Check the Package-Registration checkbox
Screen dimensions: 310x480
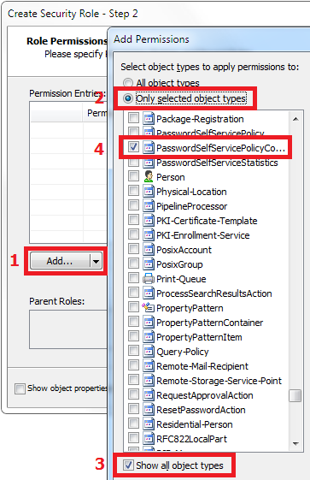pos(133,118)
